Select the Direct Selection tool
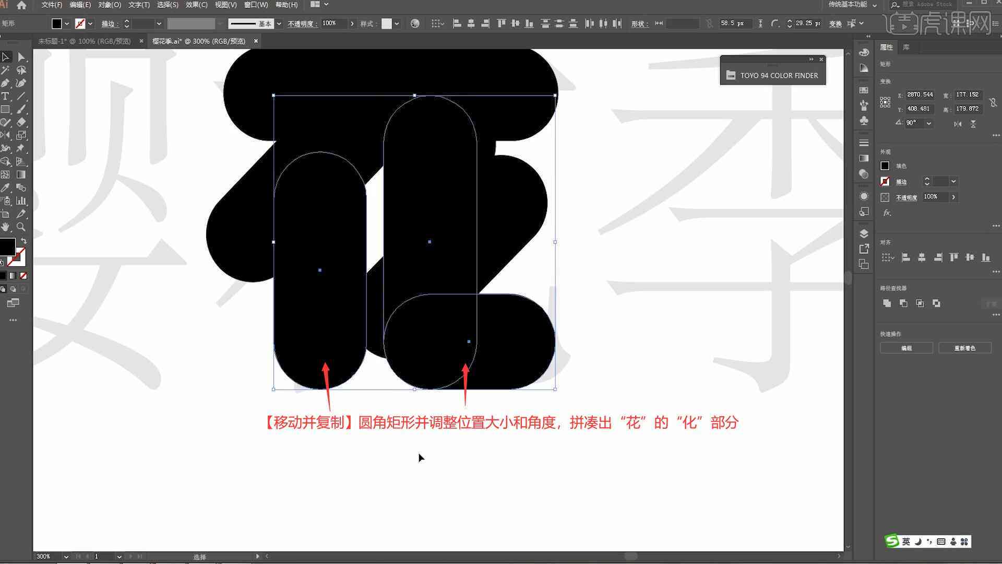1002x564 pixels. 21,57
